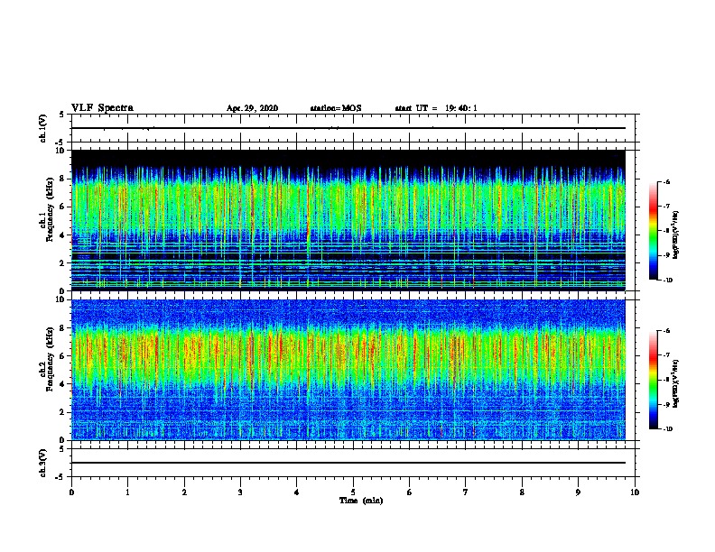
Task: Select the "Apr. 29, 2020" date text
Action: point(252,108)
